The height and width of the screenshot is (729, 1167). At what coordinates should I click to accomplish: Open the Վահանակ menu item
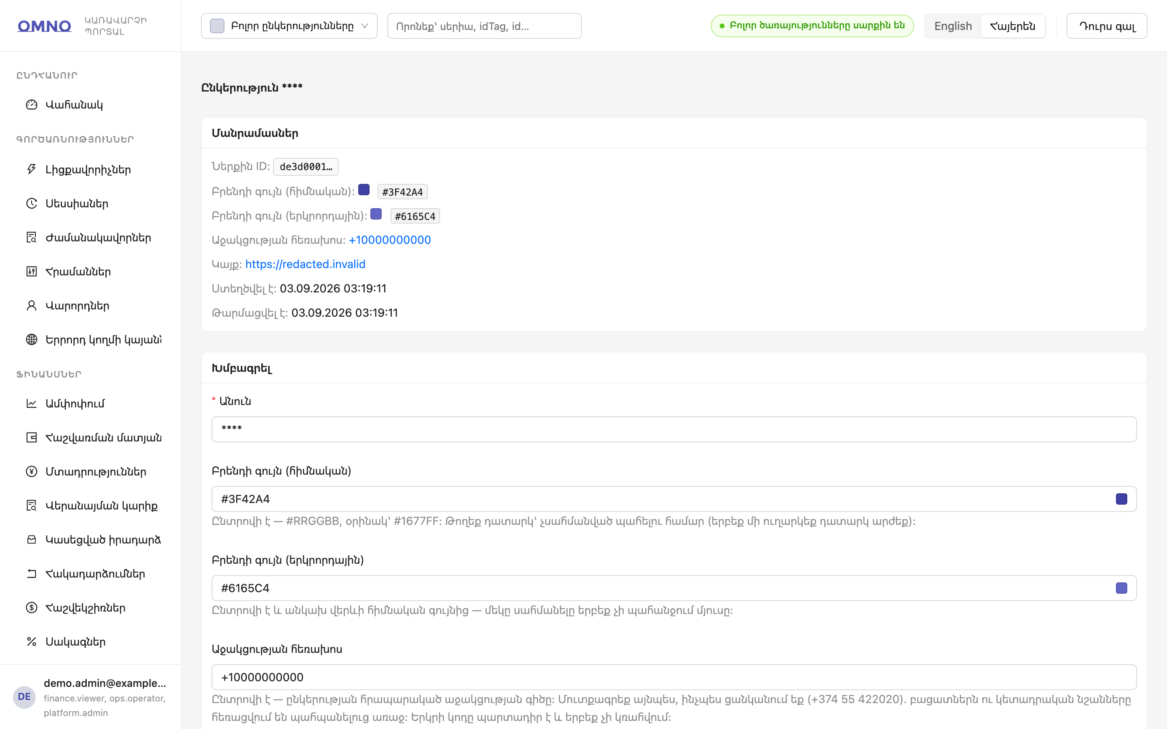(91, 104)
